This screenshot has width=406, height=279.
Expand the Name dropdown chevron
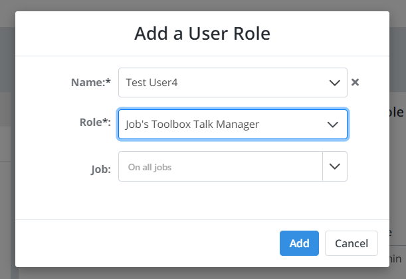[334, 83]
